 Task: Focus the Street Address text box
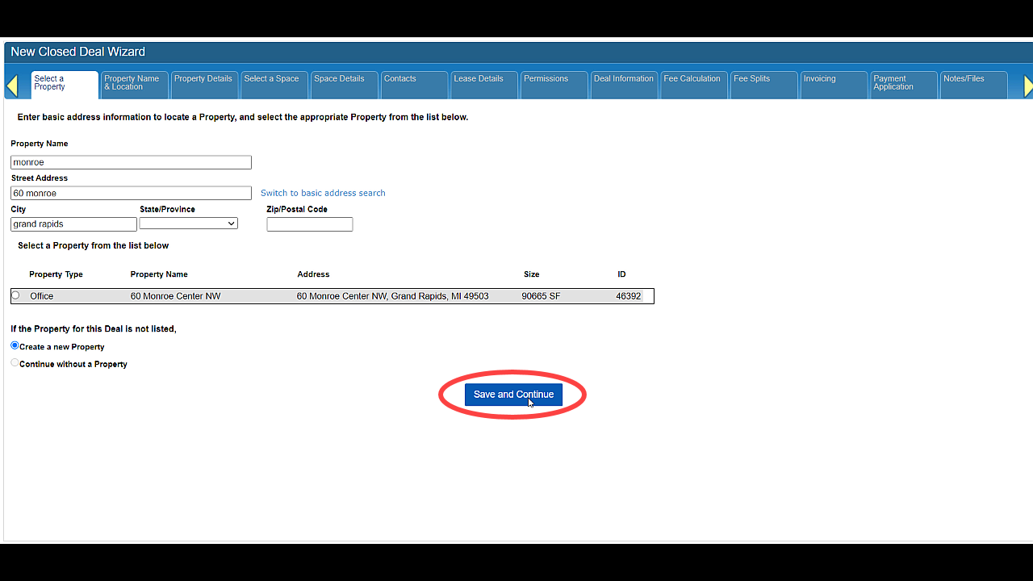click(x=131, y=194)
